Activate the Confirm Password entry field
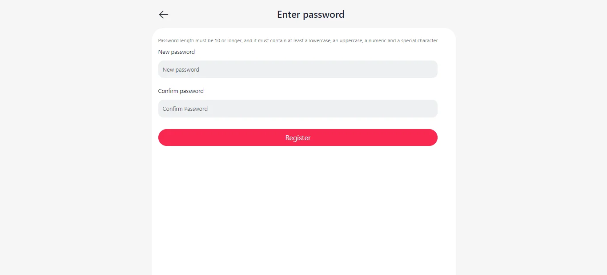 tap(297, 109)
